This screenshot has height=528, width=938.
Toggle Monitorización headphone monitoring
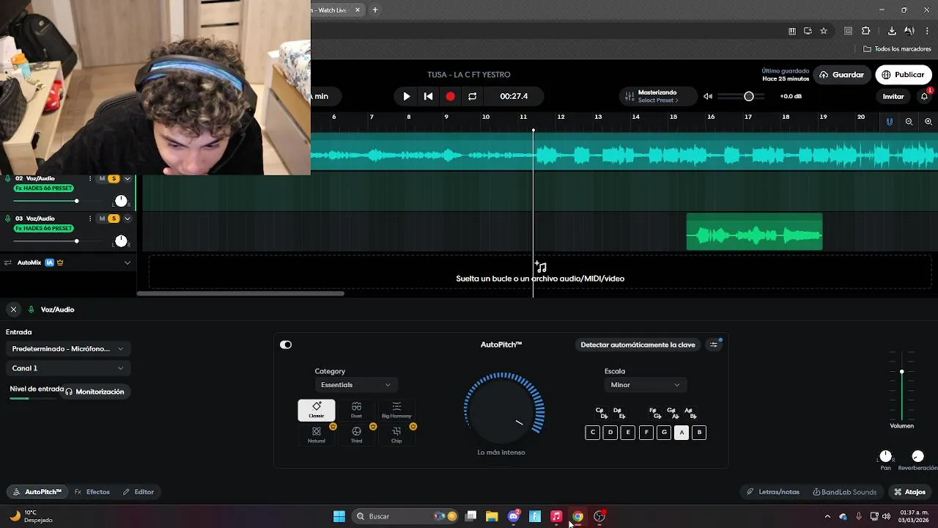[95, 392]
